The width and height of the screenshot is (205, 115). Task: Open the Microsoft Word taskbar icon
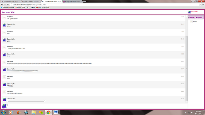coord(56,112)
